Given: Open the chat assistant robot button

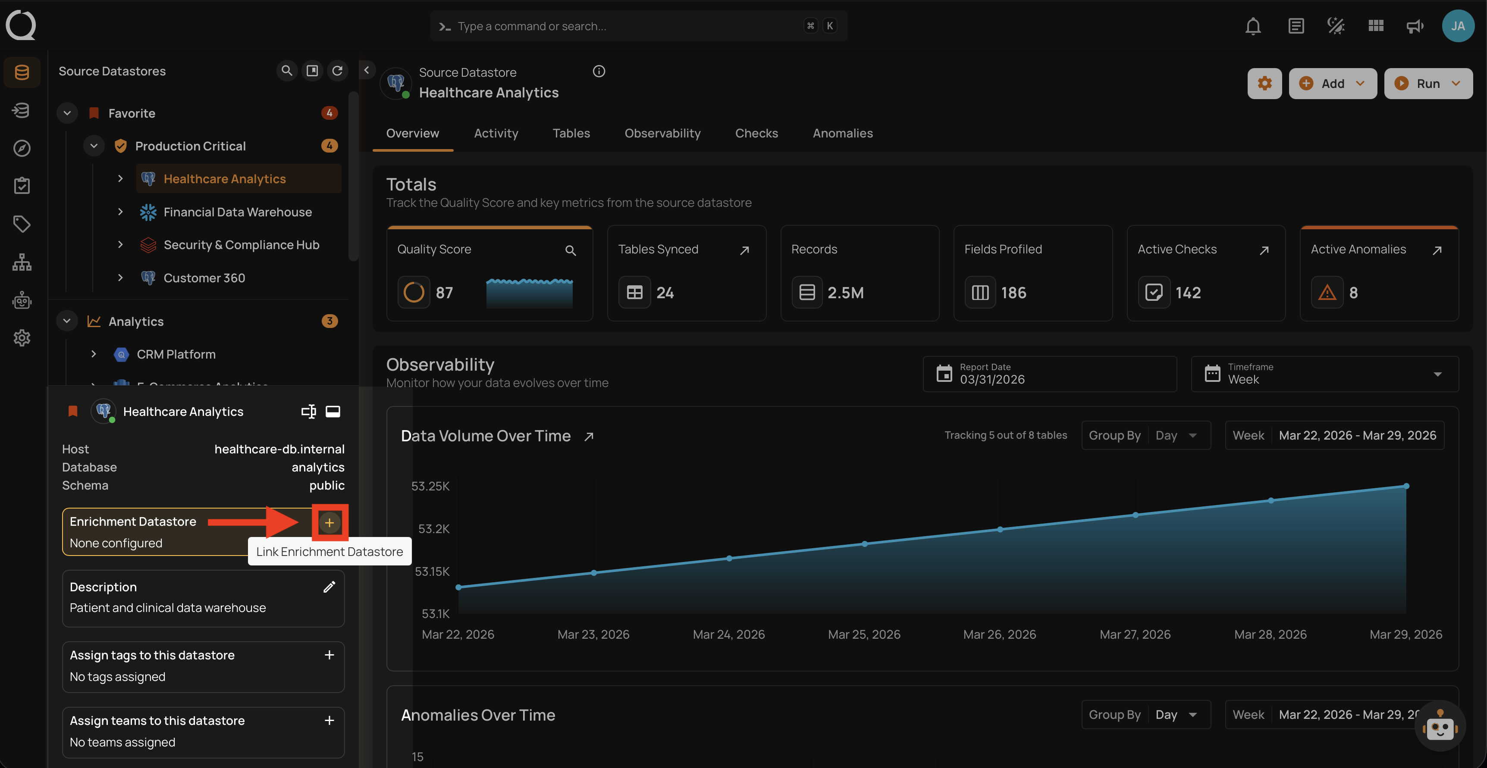Looking at the screenshot, I should pos(1440,727).
